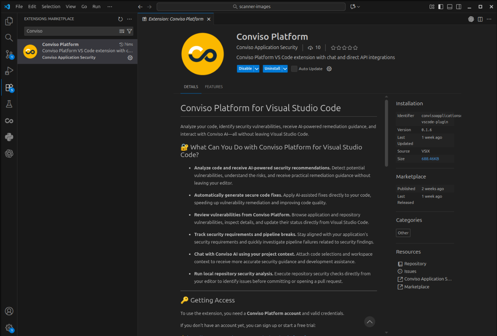Viewport: 497px width, 336px height.
Task: Open the Marketplace resource link
Action: coord(417,287)
